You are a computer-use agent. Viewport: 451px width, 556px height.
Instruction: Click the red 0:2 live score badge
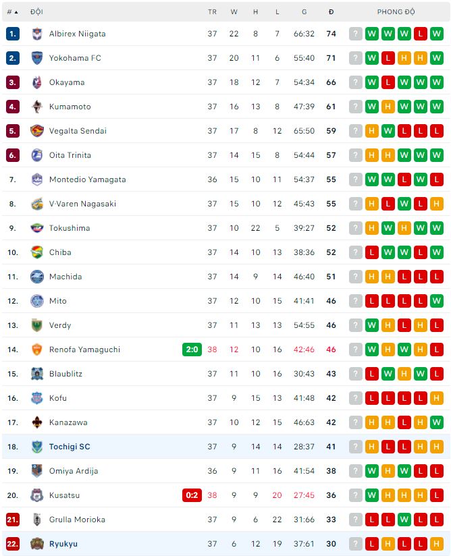pyautogui.click(x=192, y=495)
